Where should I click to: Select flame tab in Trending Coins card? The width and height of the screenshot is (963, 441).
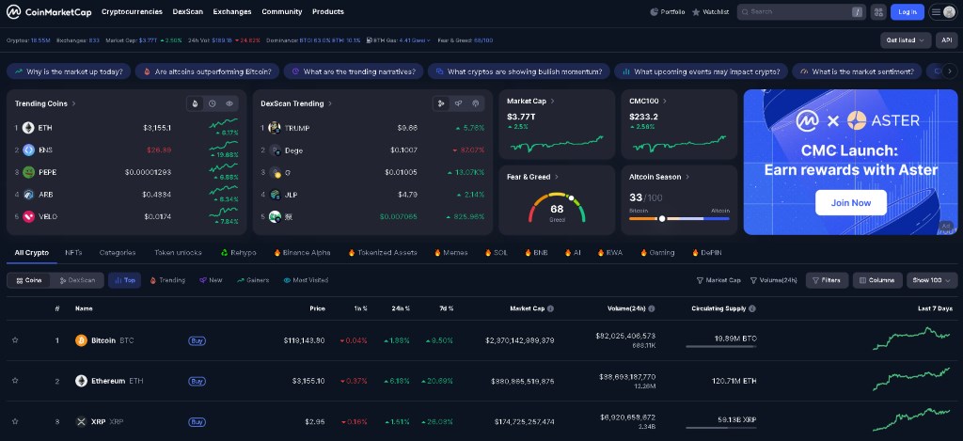(196, 103)
